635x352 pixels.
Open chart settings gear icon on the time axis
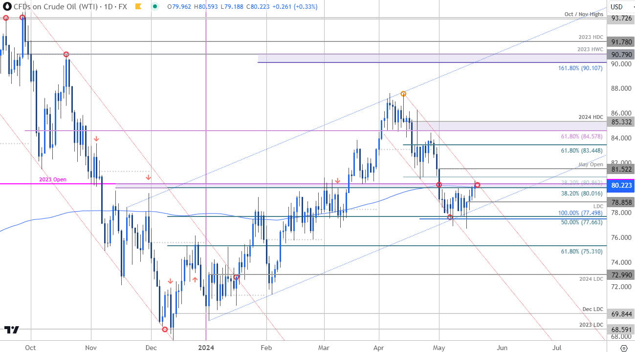pyautogui.click(x=623, y=348)
